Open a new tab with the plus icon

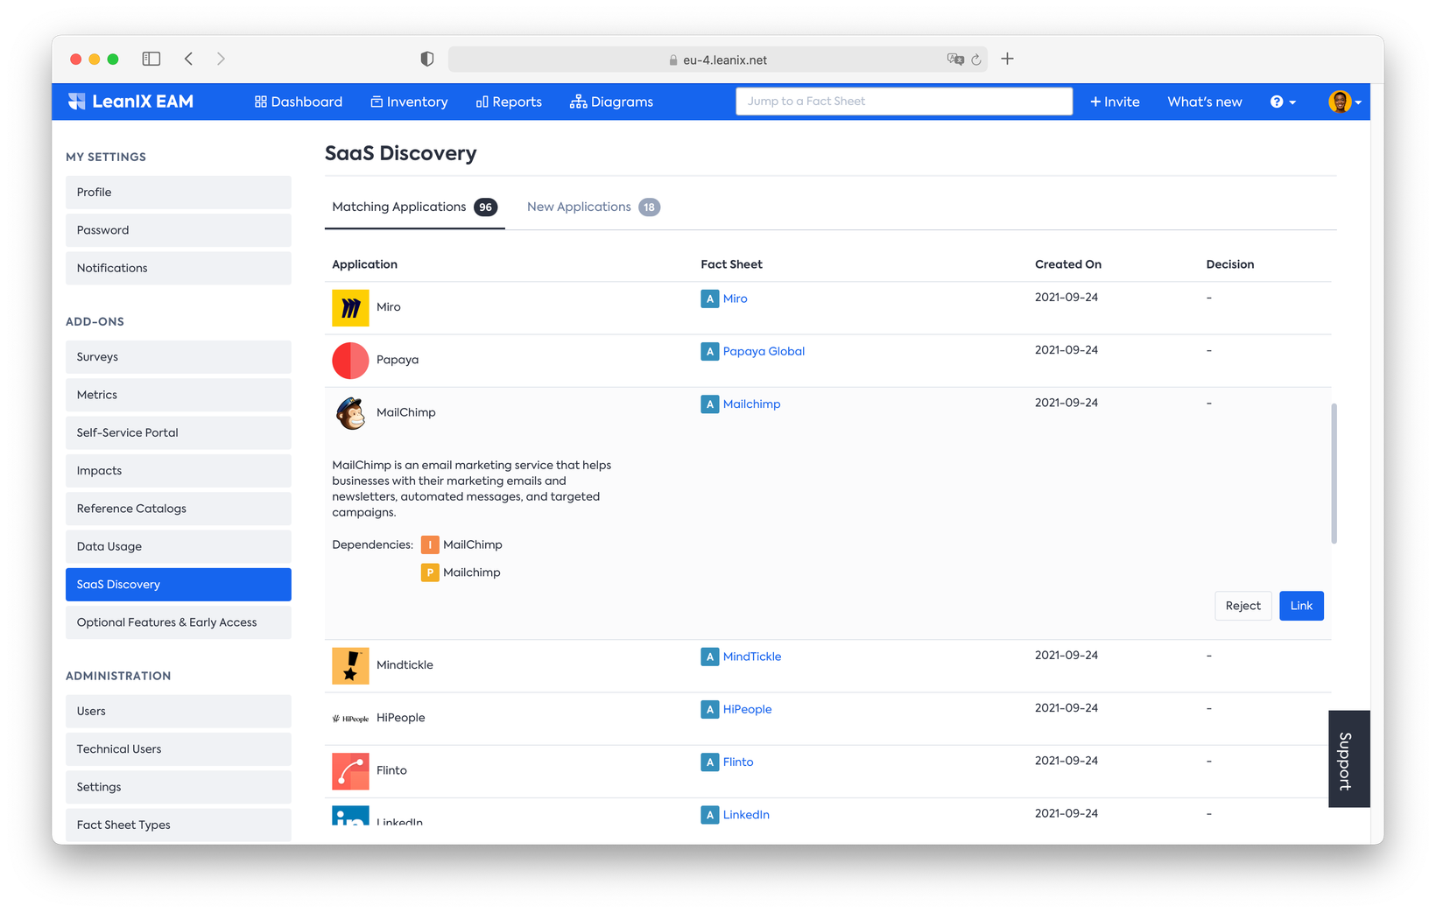(x=1008, y=59)
